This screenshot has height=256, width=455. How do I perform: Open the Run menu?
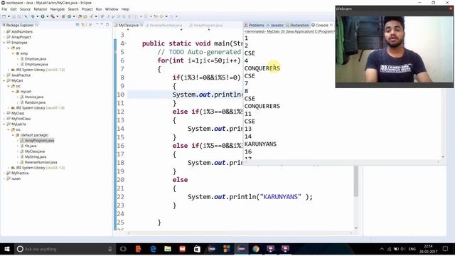[x=99, y=9]
